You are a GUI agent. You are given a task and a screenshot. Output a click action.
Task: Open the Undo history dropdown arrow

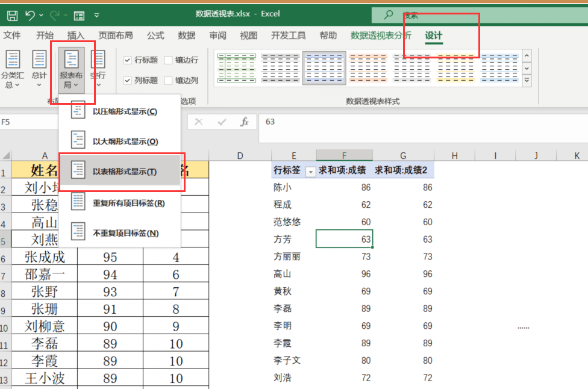pyautogui.click(x=41, y=16)
